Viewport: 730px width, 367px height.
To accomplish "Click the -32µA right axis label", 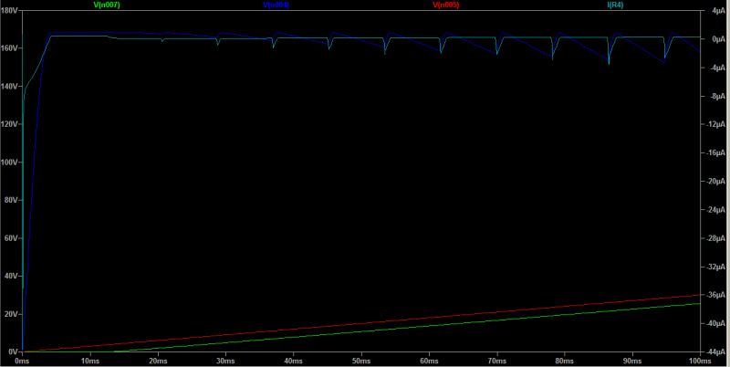I will [x=716, y=267].
